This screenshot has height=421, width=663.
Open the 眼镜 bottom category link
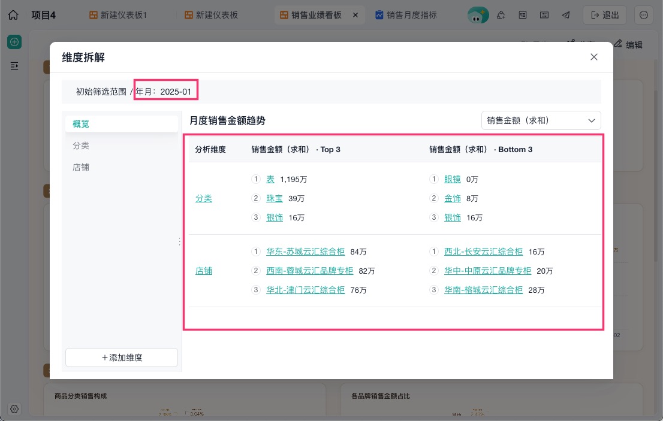452,179
